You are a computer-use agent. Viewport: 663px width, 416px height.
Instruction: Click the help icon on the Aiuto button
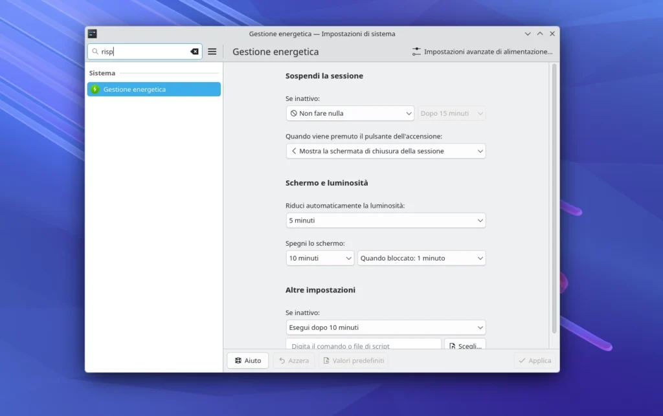tap(238, 360)
